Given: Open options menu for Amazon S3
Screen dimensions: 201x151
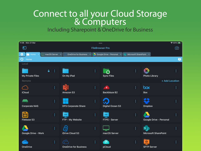Looking at the screenshot, I should pyautogui.click(x=95, y=87).
